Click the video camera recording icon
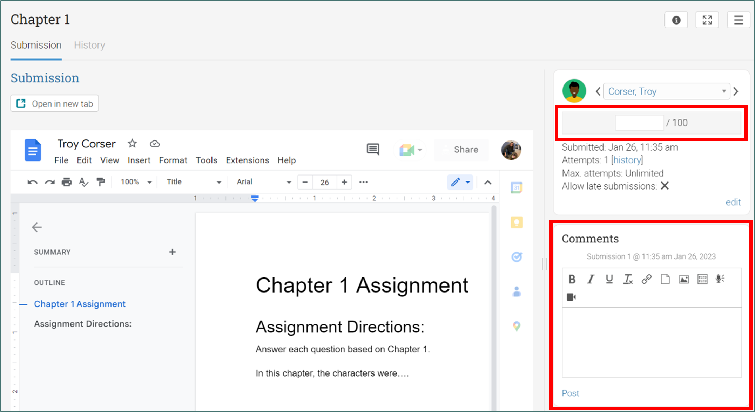Image resolution: width=755 pixels, height=412 pixels. (x=571, y=297)
